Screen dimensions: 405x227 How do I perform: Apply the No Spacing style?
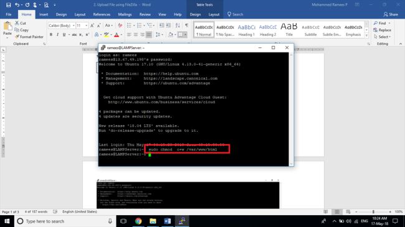point(225,30)
